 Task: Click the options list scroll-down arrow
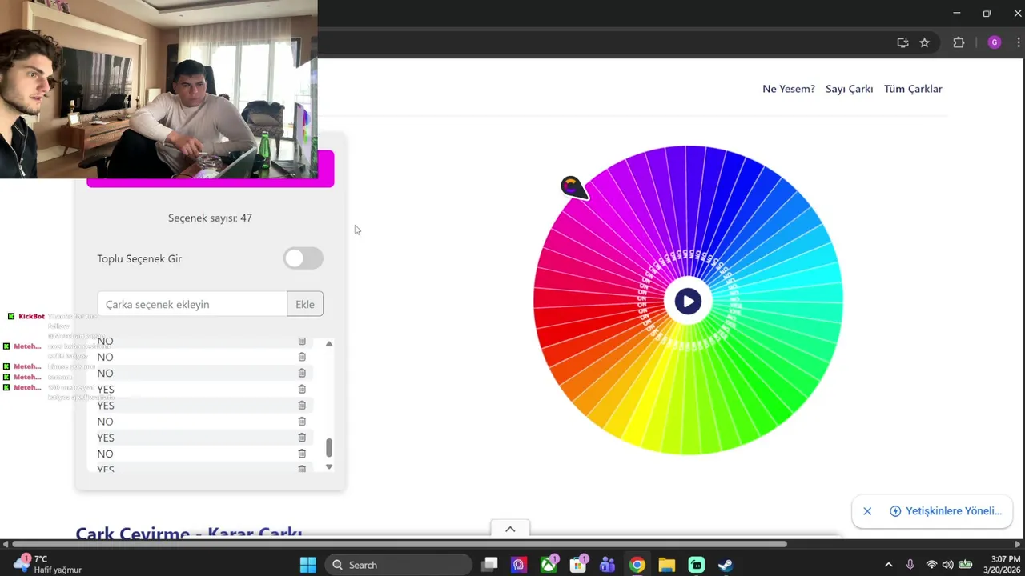coord(329,466)
